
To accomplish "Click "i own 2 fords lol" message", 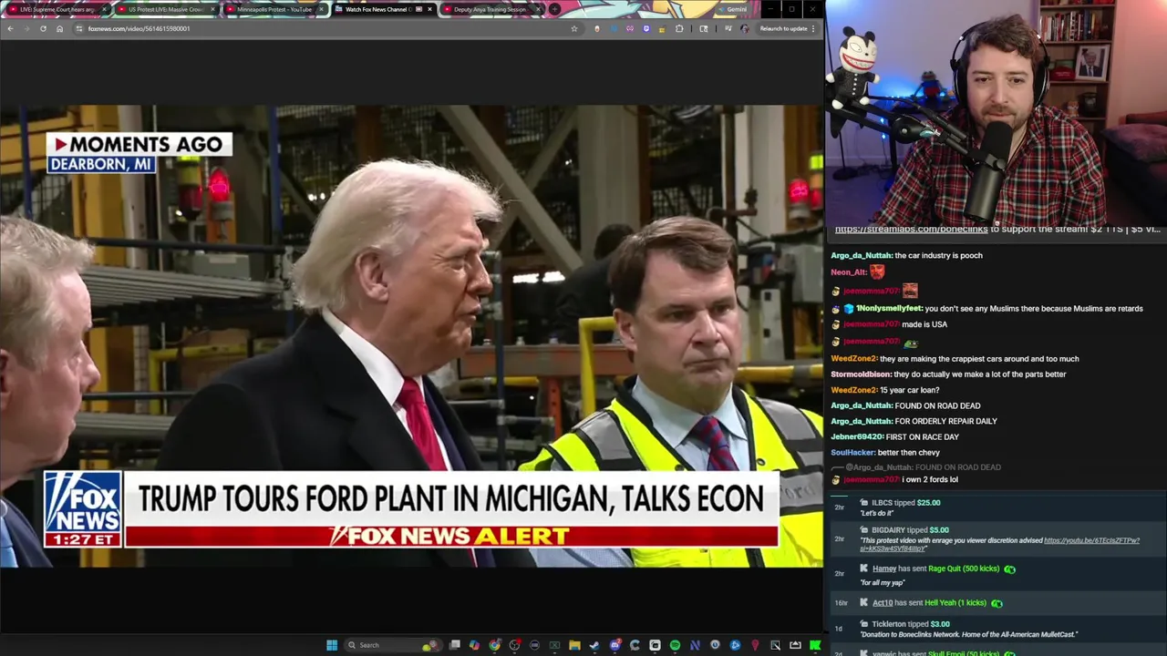I will click(930, 479).
